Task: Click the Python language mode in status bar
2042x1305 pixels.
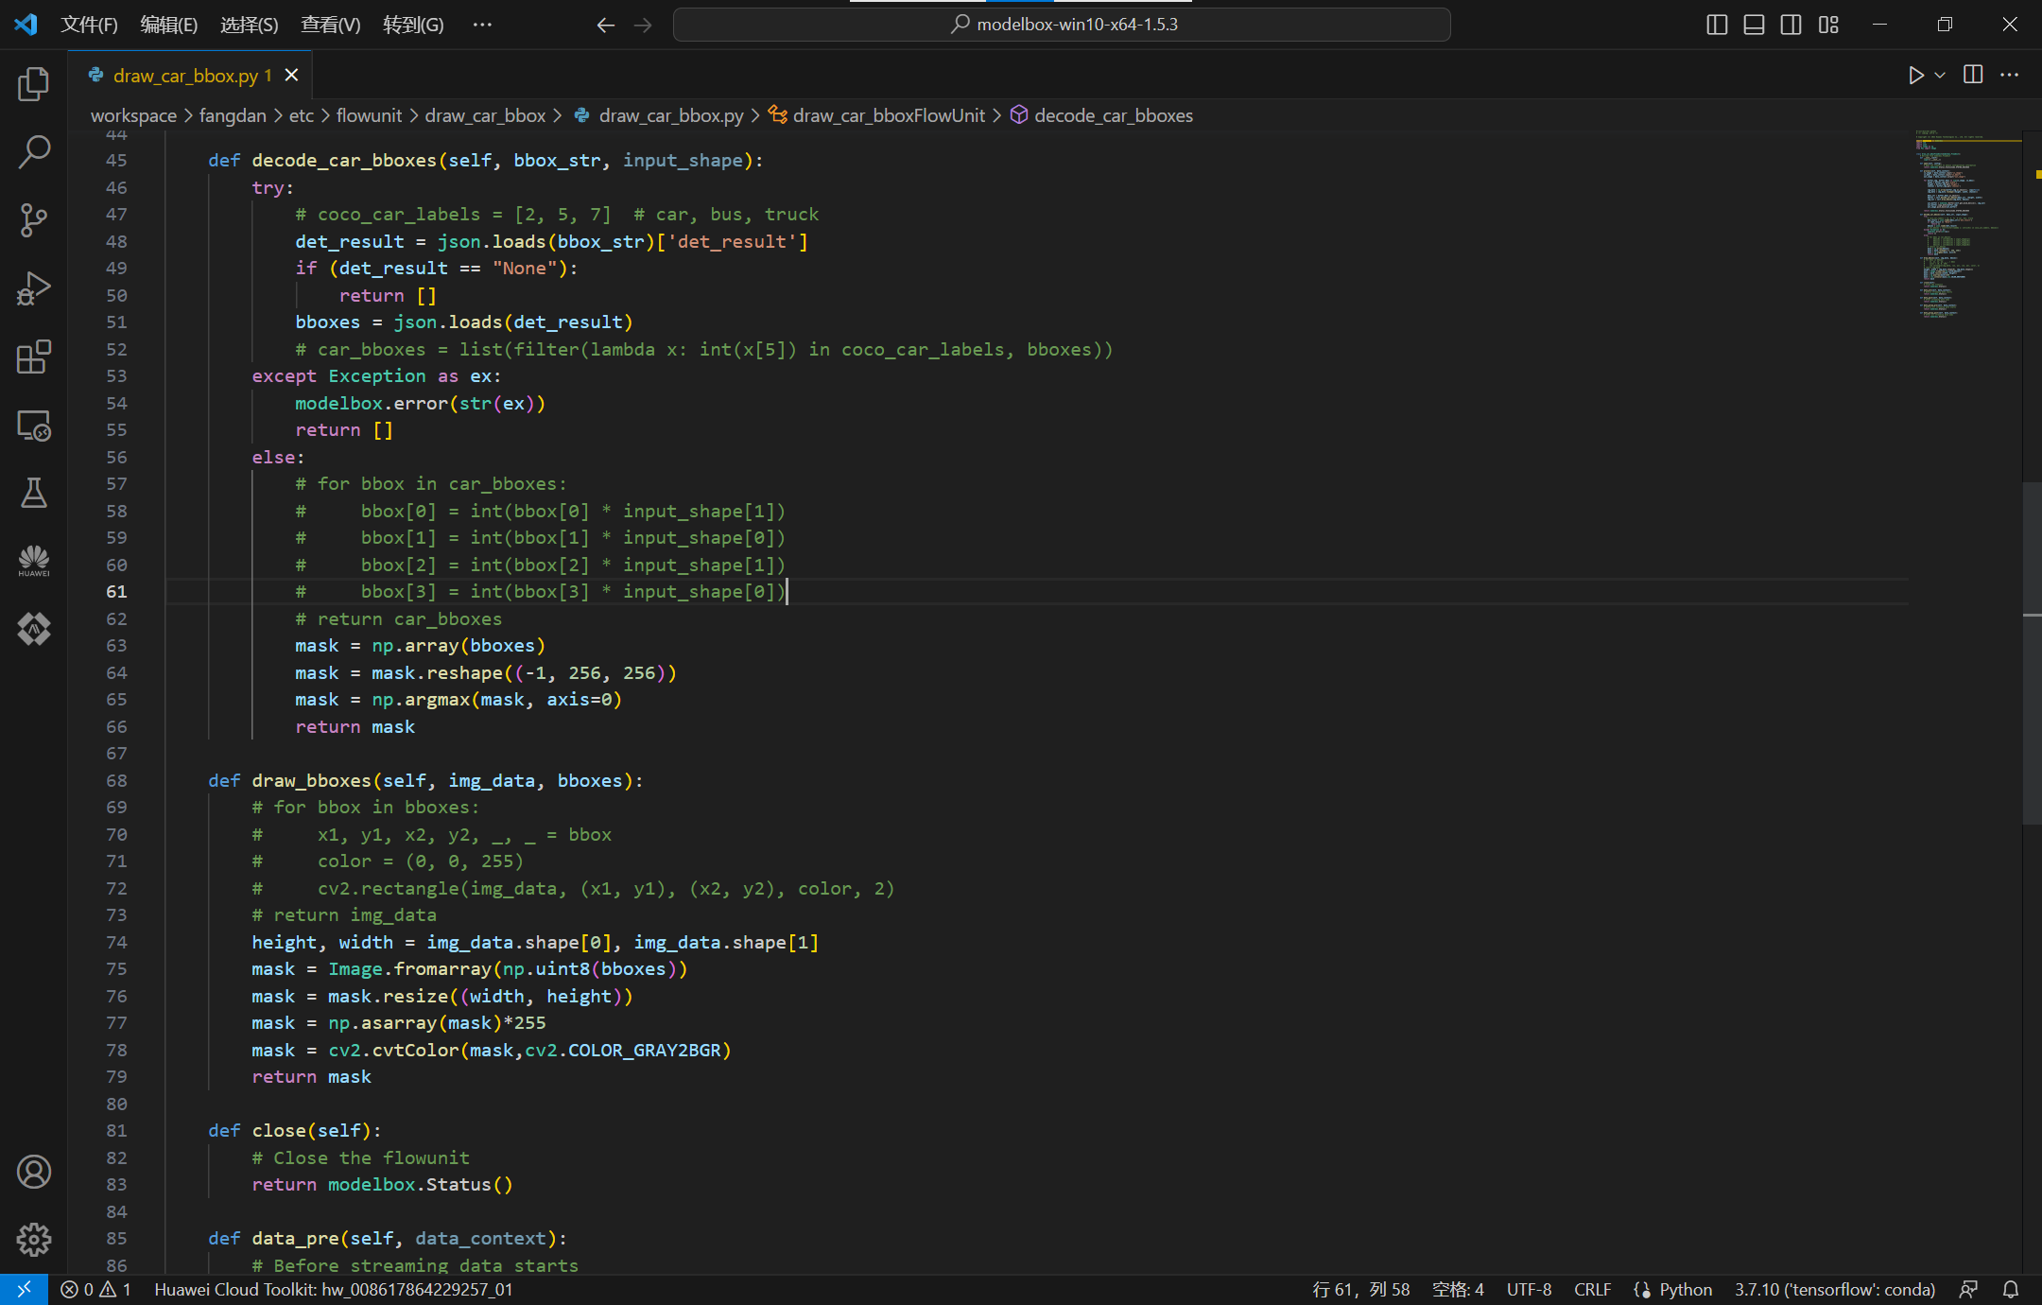Action: click(1685, 1290)
